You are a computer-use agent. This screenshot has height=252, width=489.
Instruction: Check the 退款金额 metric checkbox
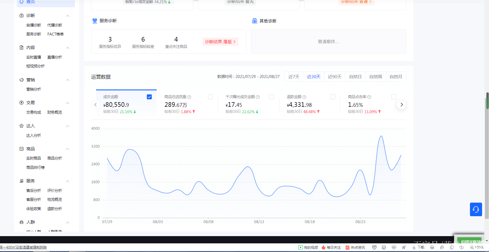click(333, 97)
